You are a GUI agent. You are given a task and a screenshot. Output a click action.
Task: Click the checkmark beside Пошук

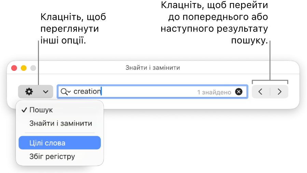coord(24,110)
